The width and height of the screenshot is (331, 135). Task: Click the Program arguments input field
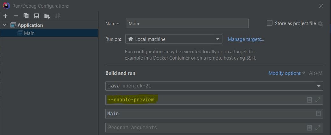(x=204, y=128)
